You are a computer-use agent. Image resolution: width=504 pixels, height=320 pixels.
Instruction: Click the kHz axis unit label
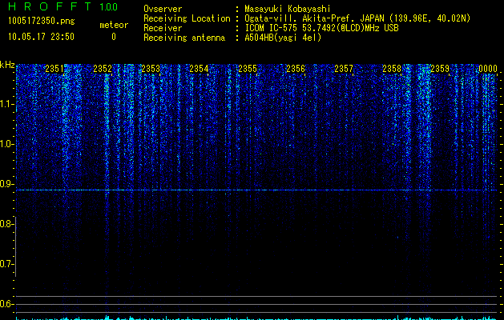pyautogui.click(x=7, y=65)
